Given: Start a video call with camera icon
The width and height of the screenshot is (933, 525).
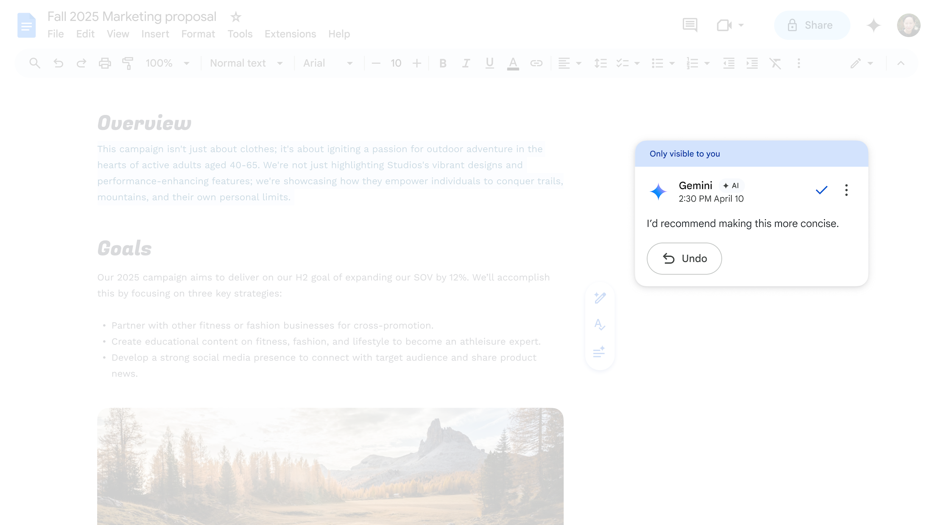Looking at the screenshot, I should [724, 25].
